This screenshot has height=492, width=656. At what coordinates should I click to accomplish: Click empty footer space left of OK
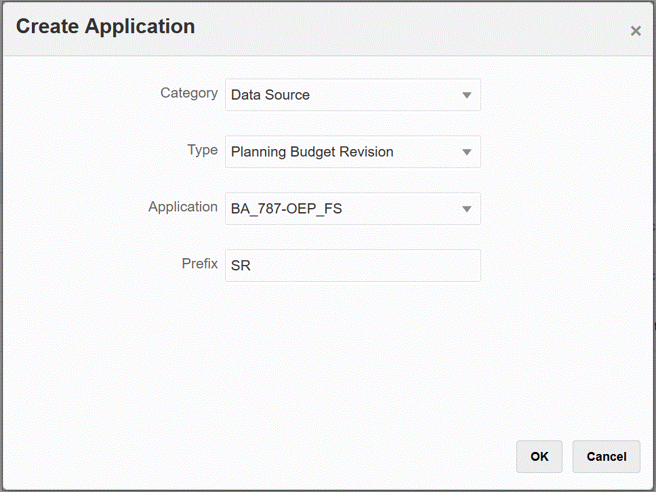click(x=271, y=457)
